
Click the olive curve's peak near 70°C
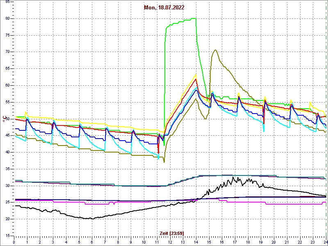[x=215, y=50]
